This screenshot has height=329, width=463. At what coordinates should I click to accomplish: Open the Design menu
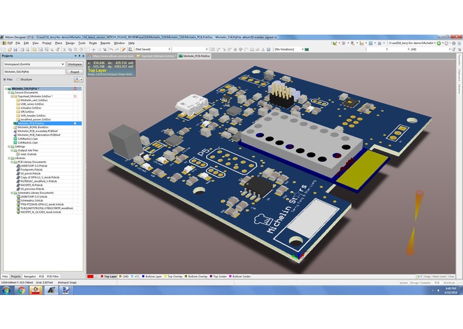click(70, 43)
